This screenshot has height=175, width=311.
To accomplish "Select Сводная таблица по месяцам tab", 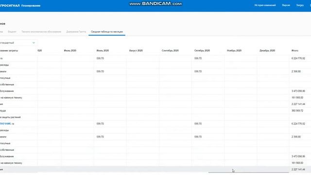I will pos(107,32).
